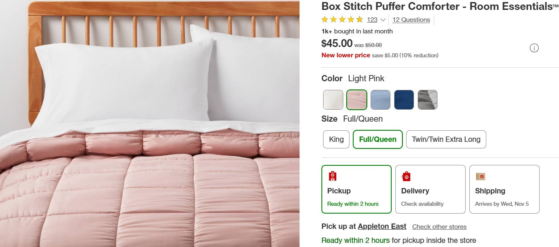Viewport: 559px width, 247px height.
Task: Open the Check other stores link
Action: click(439, 227)
